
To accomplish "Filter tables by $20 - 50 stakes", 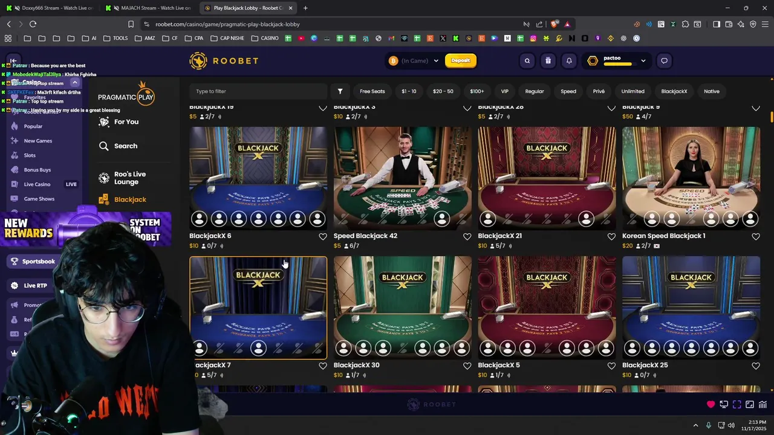I will click(443, 91).
